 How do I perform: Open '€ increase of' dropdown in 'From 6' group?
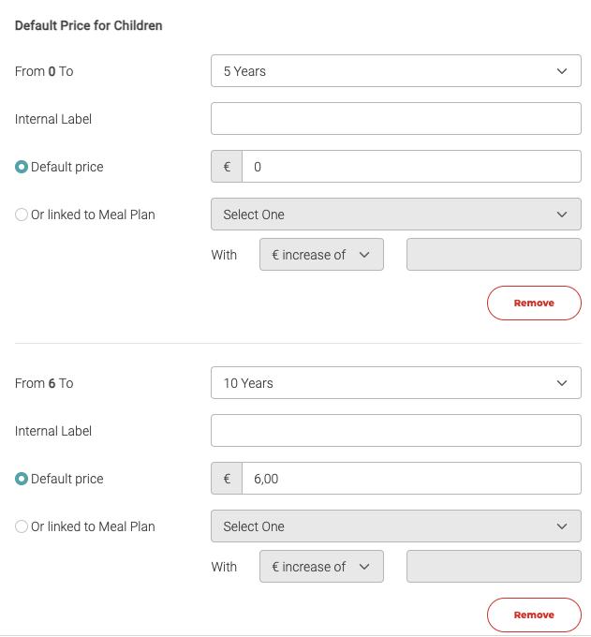(x=321, y=567)
